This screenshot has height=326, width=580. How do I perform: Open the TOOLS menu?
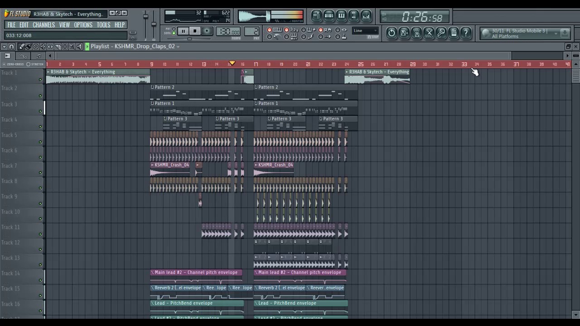pyautogui.click(x=103, y=25)
